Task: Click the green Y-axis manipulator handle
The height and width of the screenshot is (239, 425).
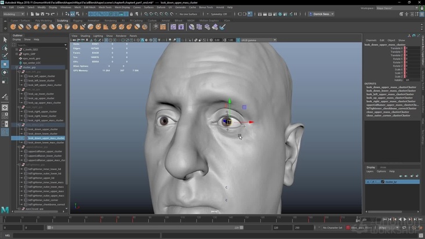Action: [x=229, y=100]
